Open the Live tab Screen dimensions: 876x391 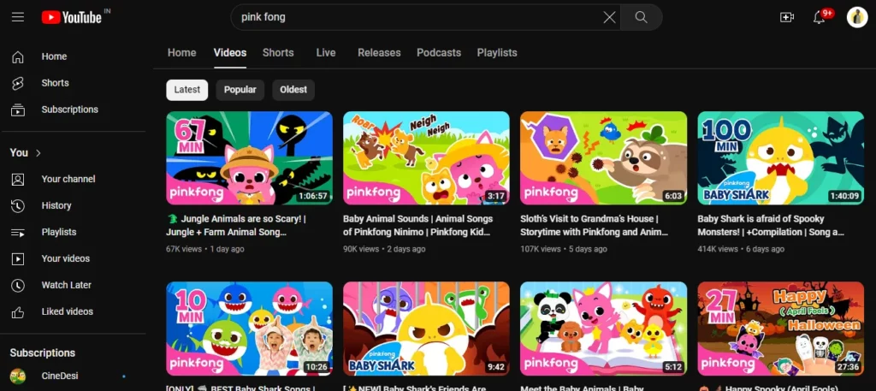click(x=326, y=53)
